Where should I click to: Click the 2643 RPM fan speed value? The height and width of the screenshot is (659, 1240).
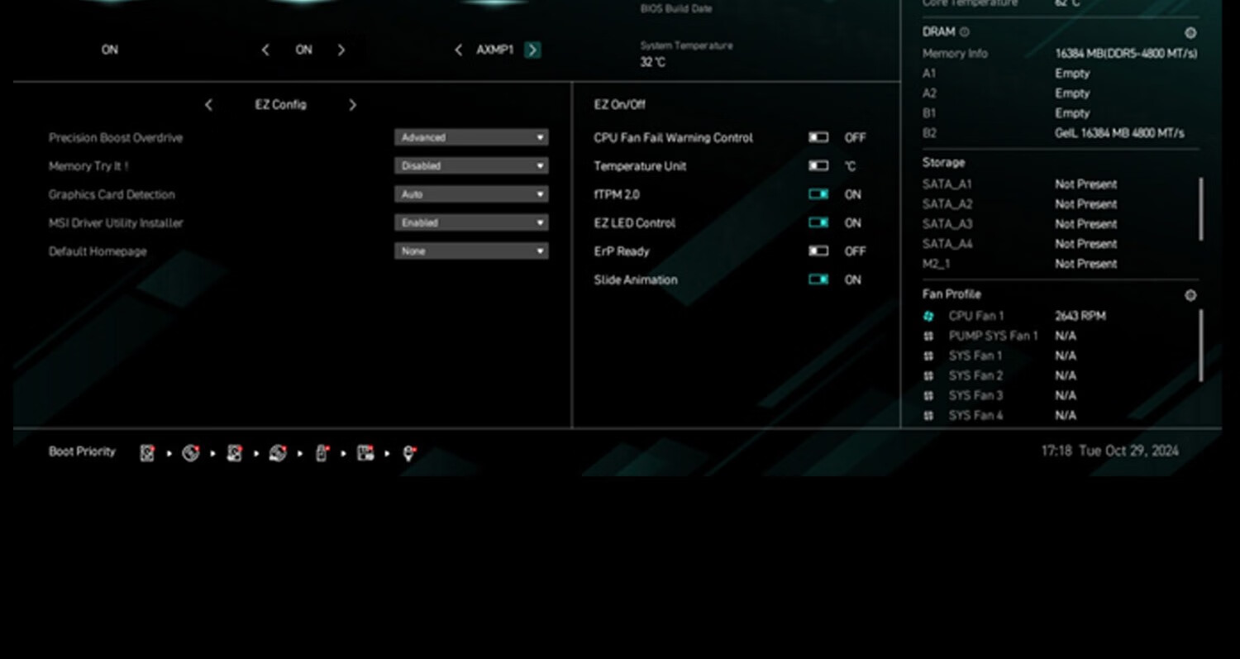(1080, 316)
